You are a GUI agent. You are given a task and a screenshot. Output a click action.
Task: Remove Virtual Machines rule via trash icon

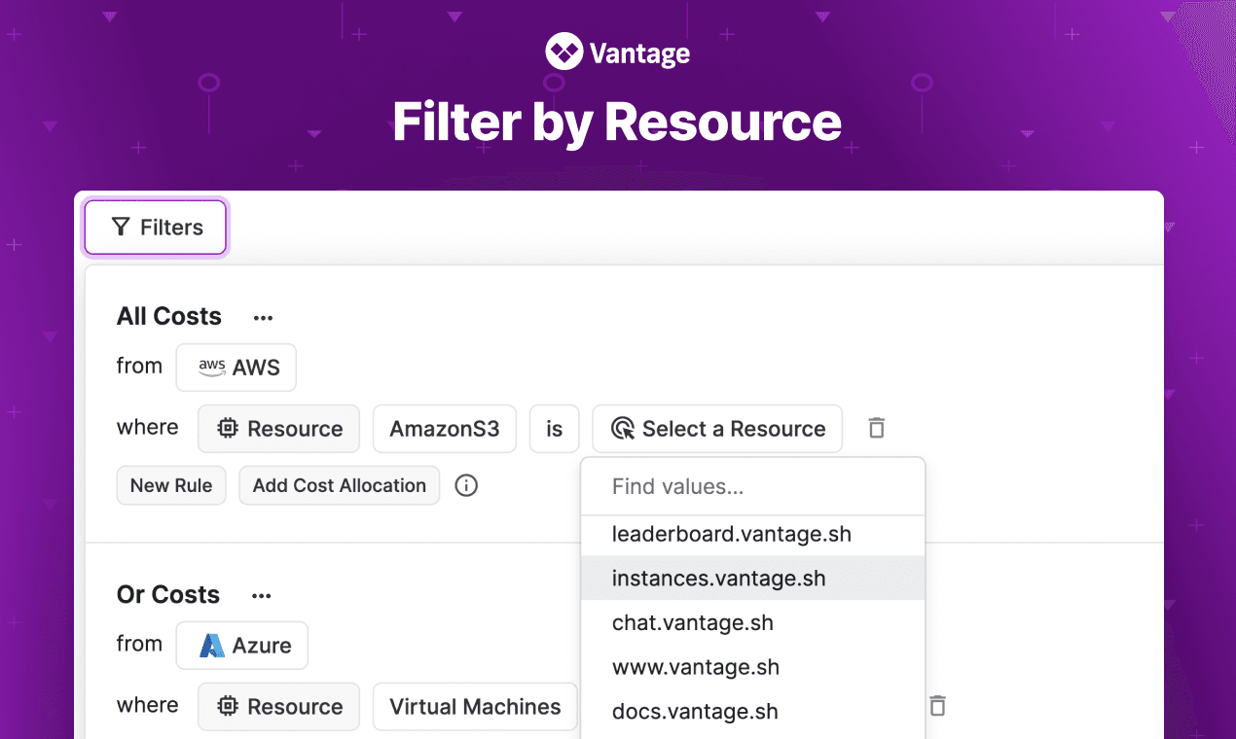click(936, 707)
